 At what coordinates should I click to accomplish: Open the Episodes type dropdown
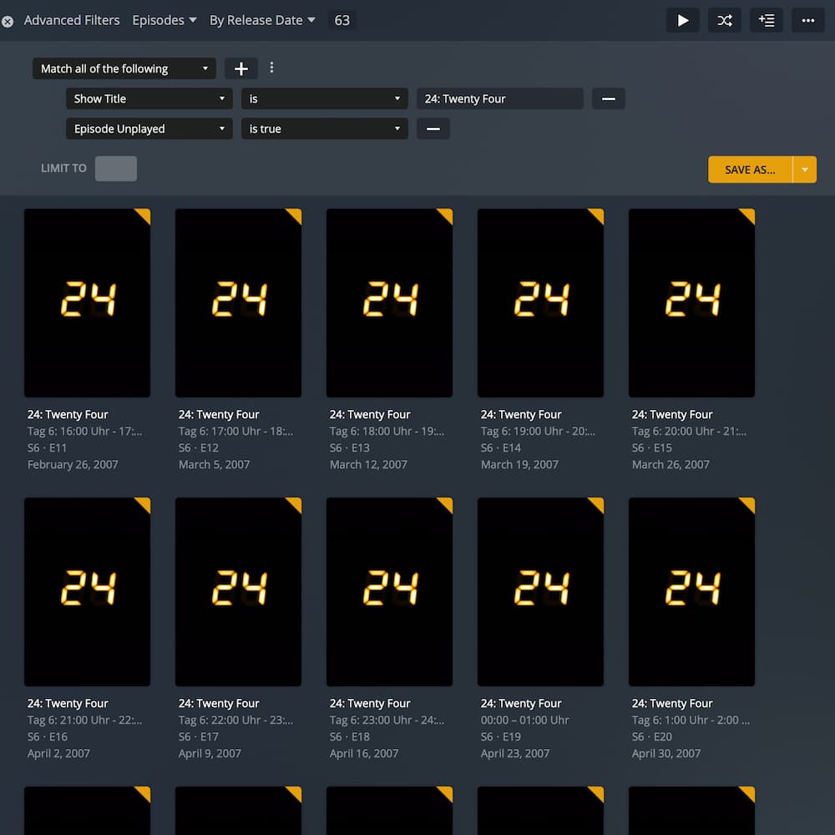(x=164, y=21)
